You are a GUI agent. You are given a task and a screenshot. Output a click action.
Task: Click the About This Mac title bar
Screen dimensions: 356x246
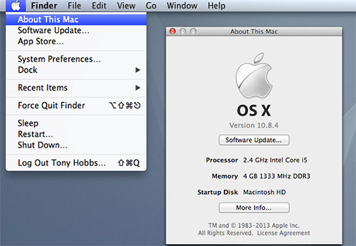pyautogui.click(x=254, y=31)
